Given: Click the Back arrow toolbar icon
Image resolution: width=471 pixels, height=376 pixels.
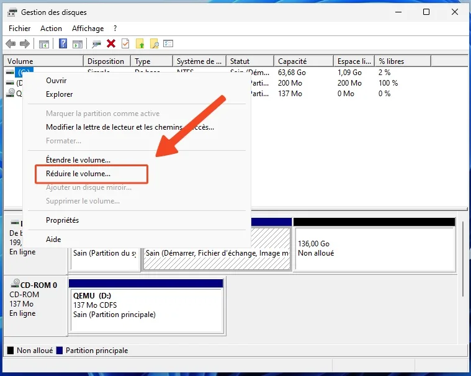Looking at the screenshot, I should click(11, 44).
